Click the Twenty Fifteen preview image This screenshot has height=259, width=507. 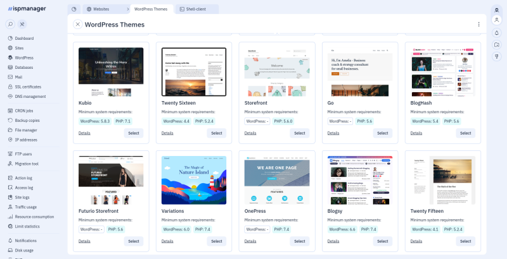tap(443, 180)
